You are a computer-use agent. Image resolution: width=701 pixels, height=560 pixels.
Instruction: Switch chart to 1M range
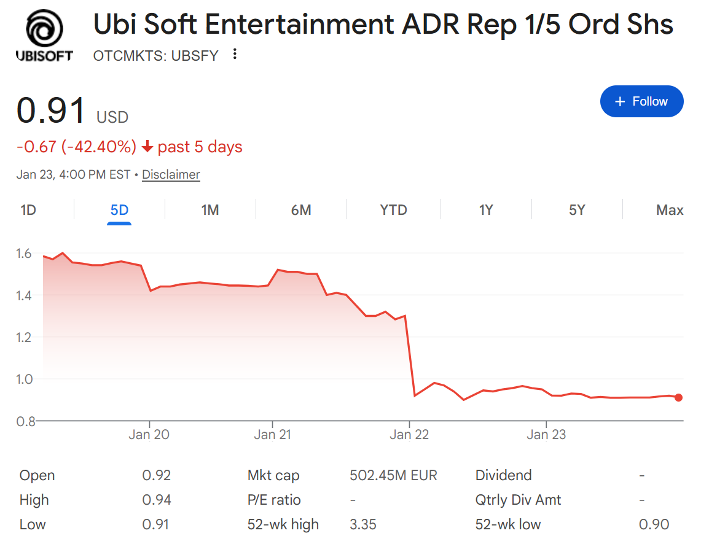pos(210,210)
